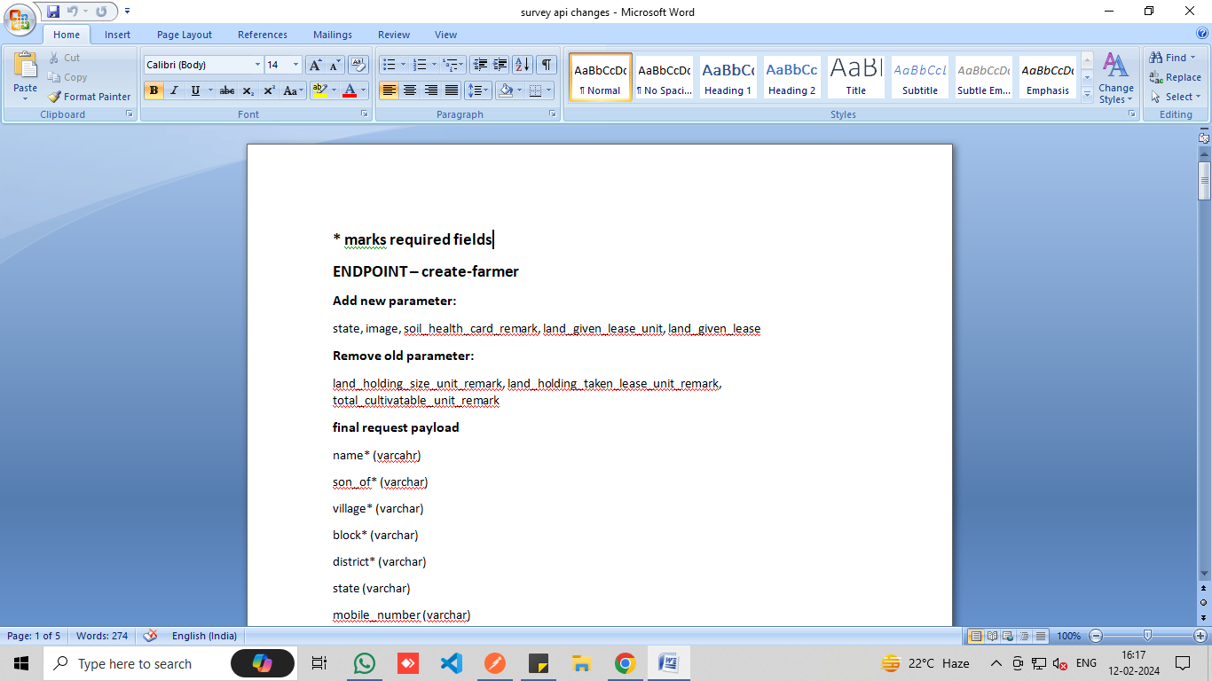Toggle the ruler button above scrollbar
This screenshot has width=1212, height=681.
[1204, 137]
